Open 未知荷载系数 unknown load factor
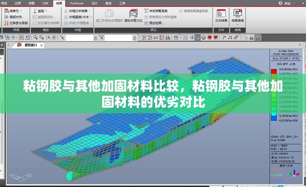Screen dimensions: 306x187 pos(156,11)
